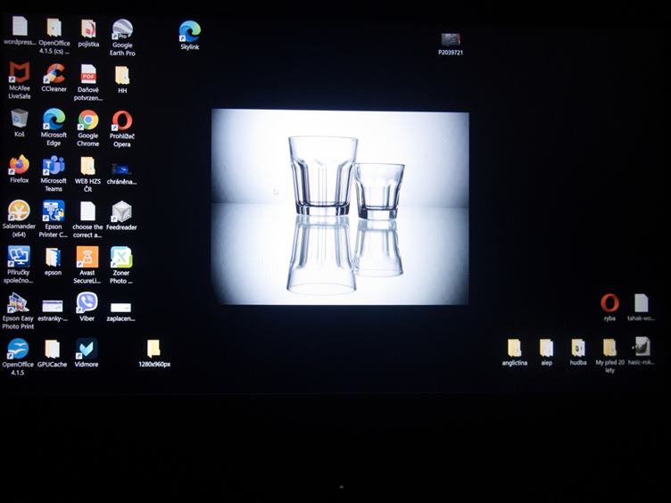Open the epson folder

pos(53,258)
